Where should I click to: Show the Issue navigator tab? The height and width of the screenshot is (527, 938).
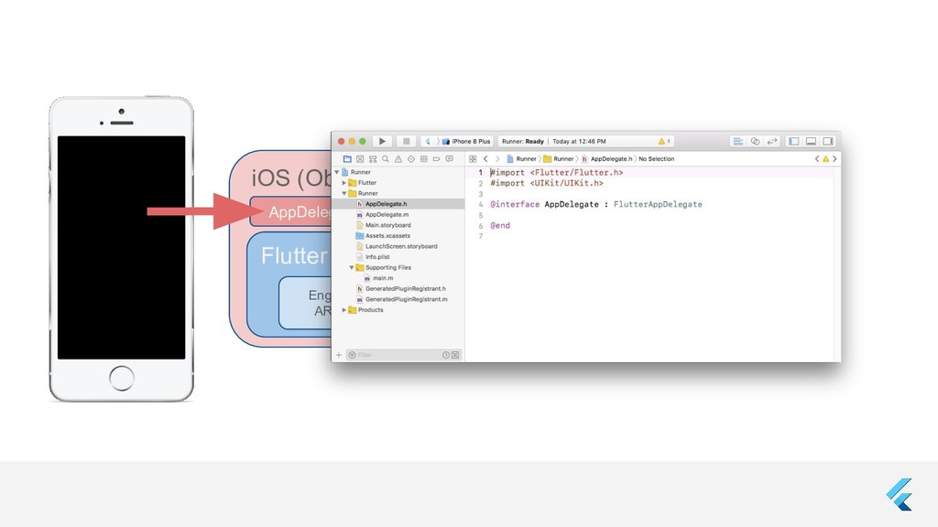[x=398, y=159]
